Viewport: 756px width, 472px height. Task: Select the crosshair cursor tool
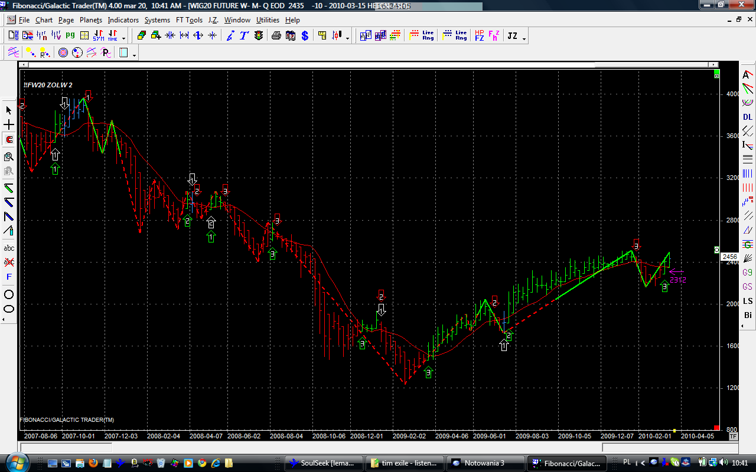[x=9, y=125]
